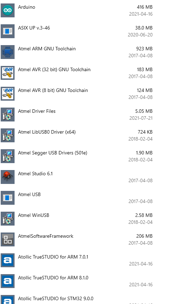Choose the Atmel USB list entry
Image resolution: width=180 pixels, height=304 pixels.
click(x=77, y=198)
